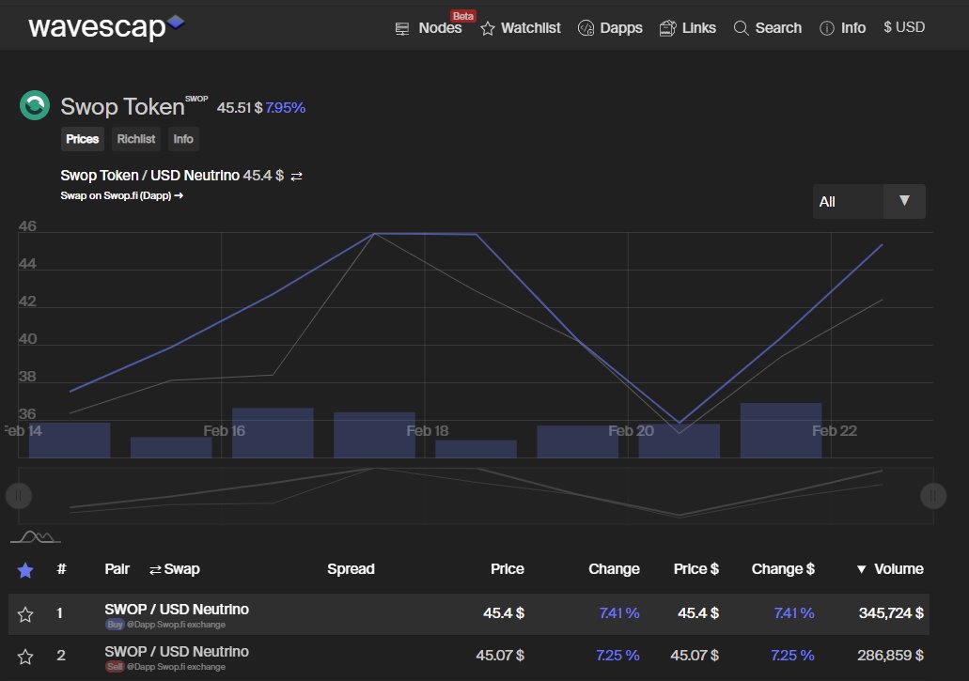The image size is (969, 681).
Task: Click the tallest volume bar near Feb 22
Action: point(781,430)
